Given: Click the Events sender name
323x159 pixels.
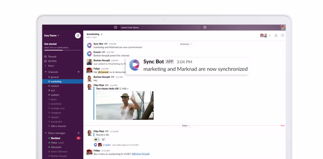Looking at the screenshot, I should tap(97, 52).
